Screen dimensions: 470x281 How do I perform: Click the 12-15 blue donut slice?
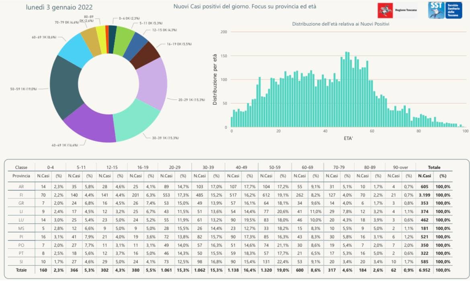(135, 47)
